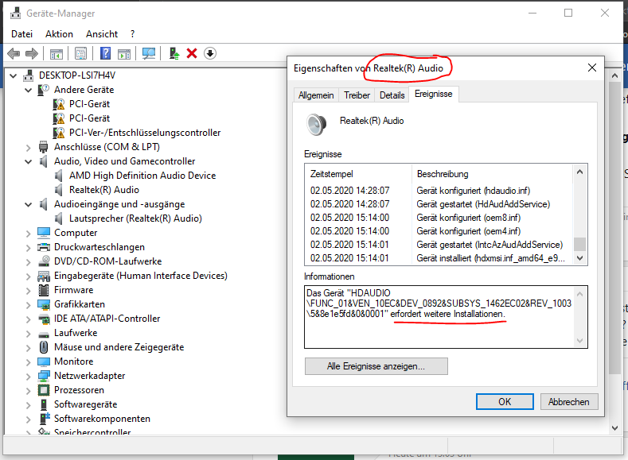Screen dimensions: 628x460
Task: Click the action pane toolbar icon
Action: [123, 53]
